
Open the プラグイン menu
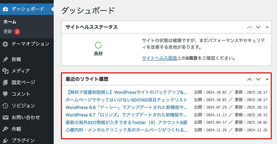click(23, 140)
